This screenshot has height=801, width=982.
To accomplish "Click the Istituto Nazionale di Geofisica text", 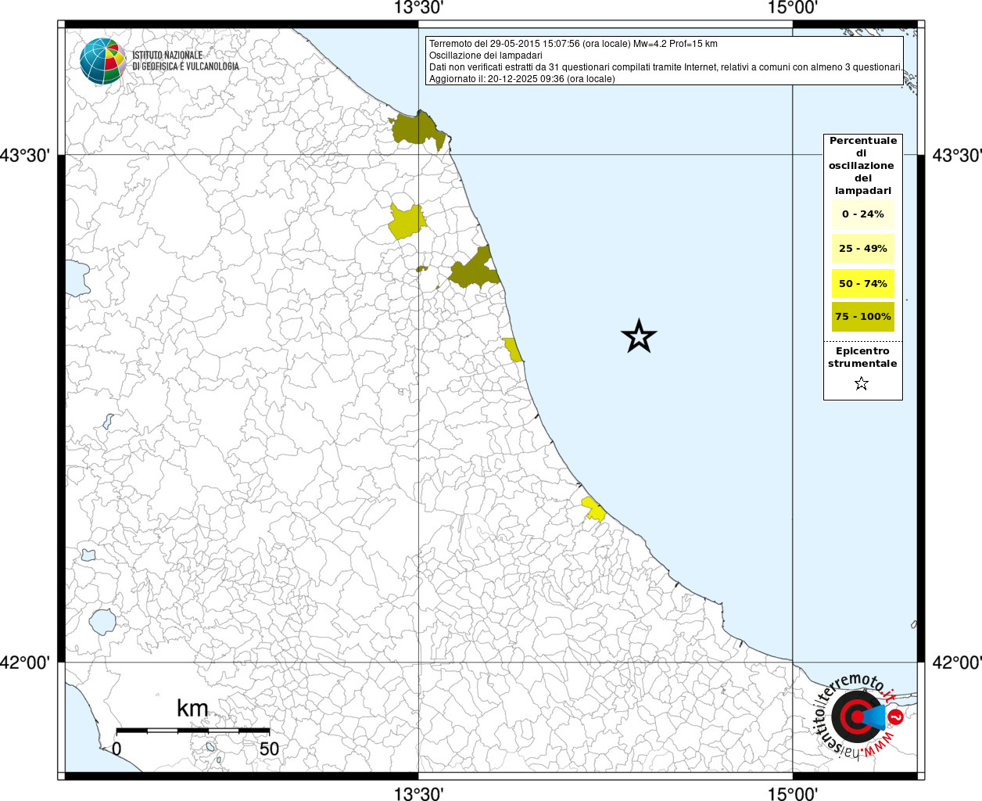I will [x=185, y=61].
